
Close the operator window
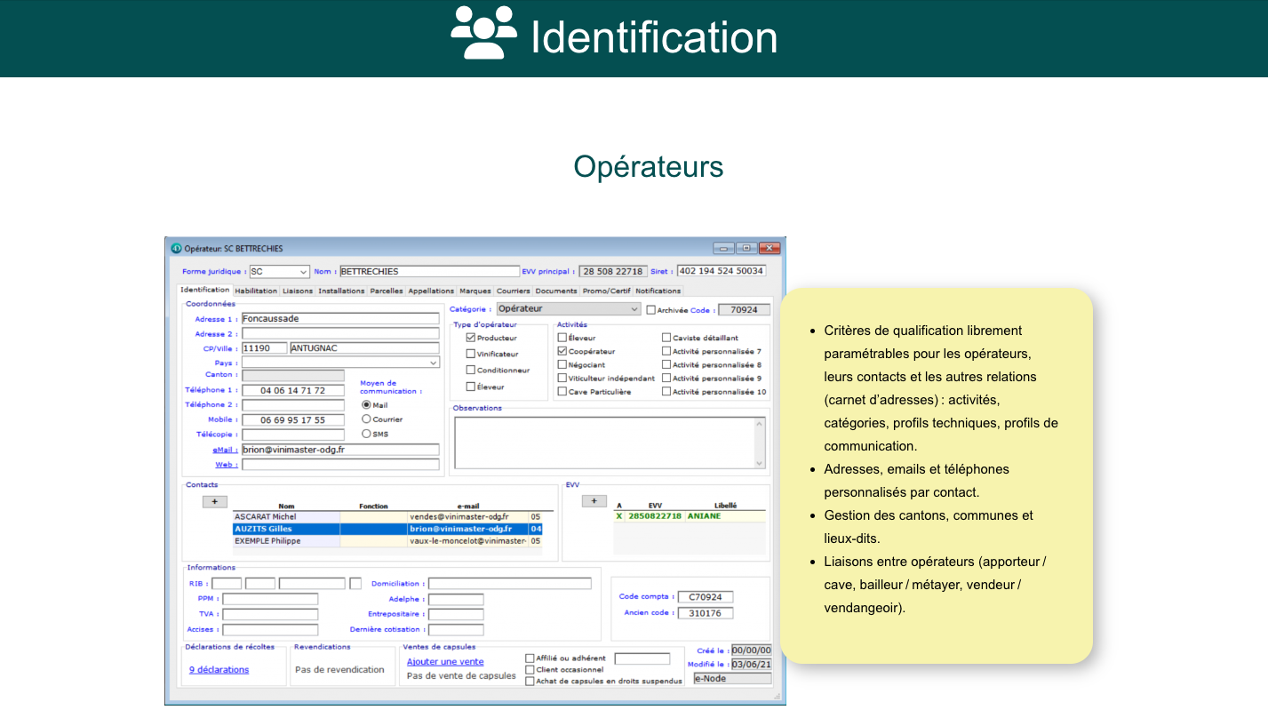(x=770, y=249)
